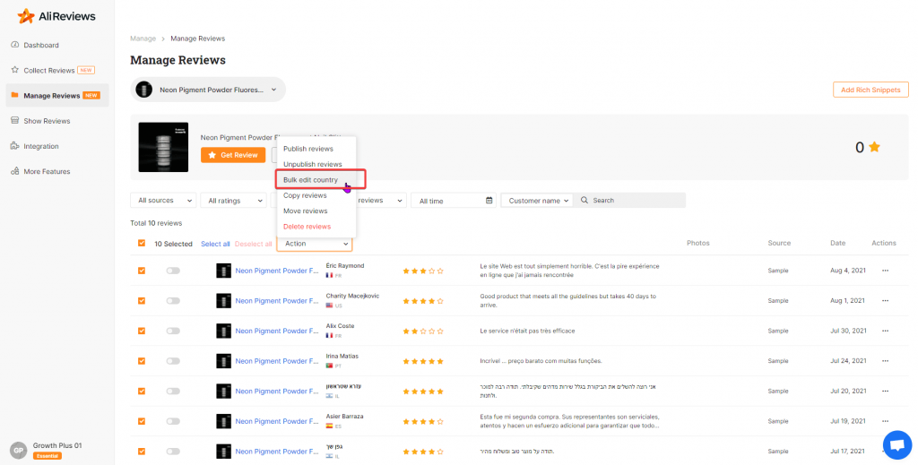Click the Search input field
This screenshot has height=465, width=918.
[x=629, y=200]
